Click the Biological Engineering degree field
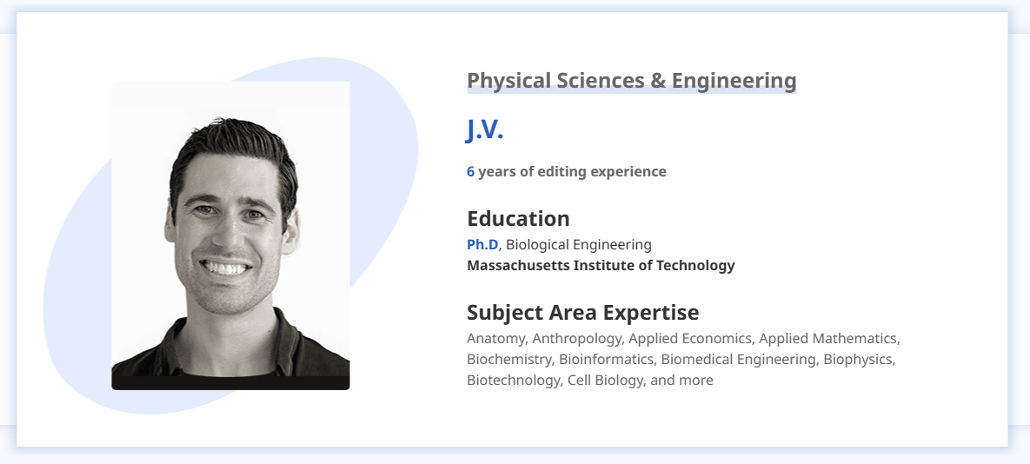Image resolution: width=1030 pixels, height=464 pixels. (579, 244)
